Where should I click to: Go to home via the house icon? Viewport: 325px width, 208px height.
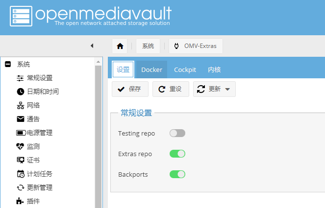pos(120,46)
